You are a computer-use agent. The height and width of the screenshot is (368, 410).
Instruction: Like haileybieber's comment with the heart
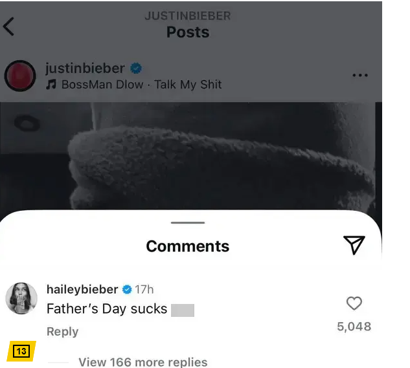[354, 303]
